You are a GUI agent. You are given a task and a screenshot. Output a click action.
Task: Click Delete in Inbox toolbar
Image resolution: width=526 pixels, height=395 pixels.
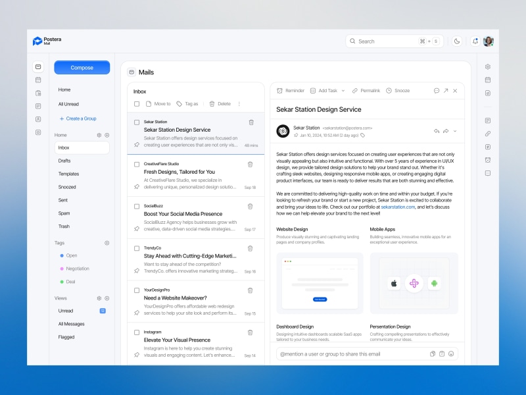[x=220, y=104]
